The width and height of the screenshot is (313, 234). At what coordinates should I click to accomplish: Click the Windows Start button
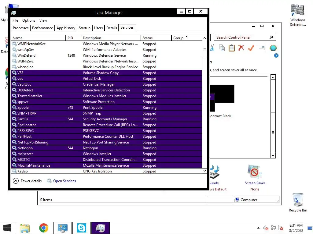point(7,228)
